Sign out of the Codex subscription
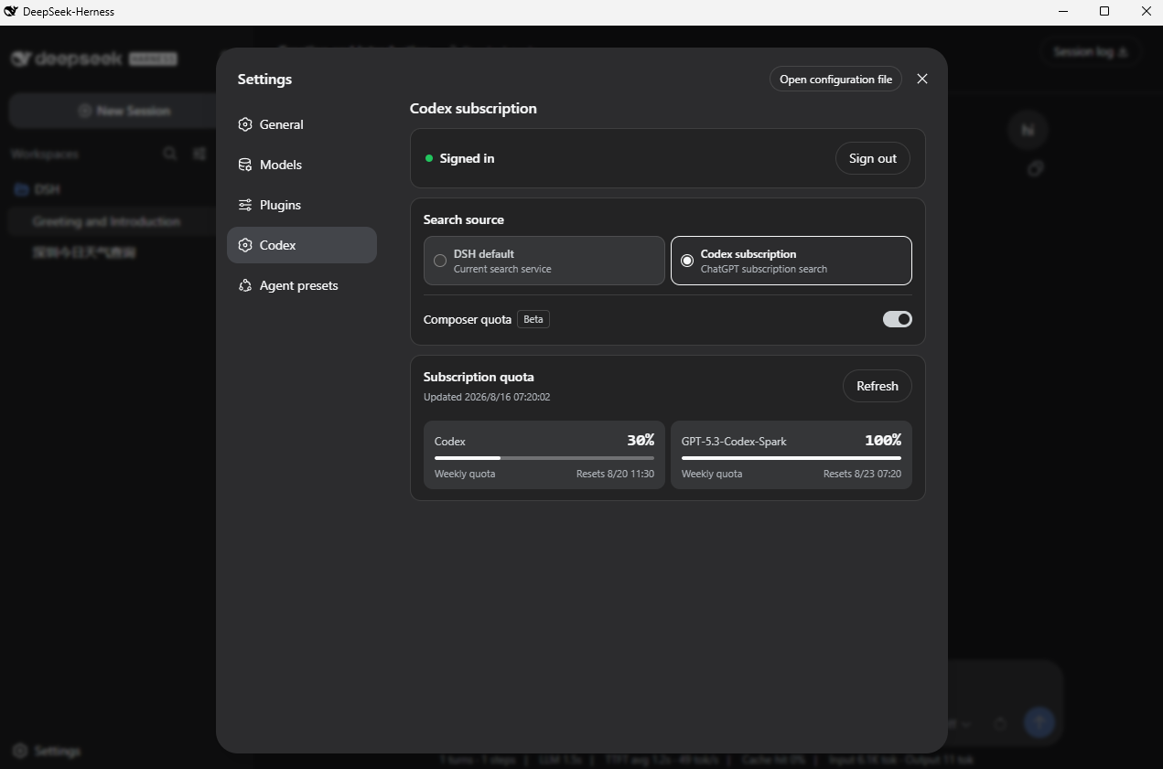Screen dimensions: 1163x769 click(x=873, y=158)
